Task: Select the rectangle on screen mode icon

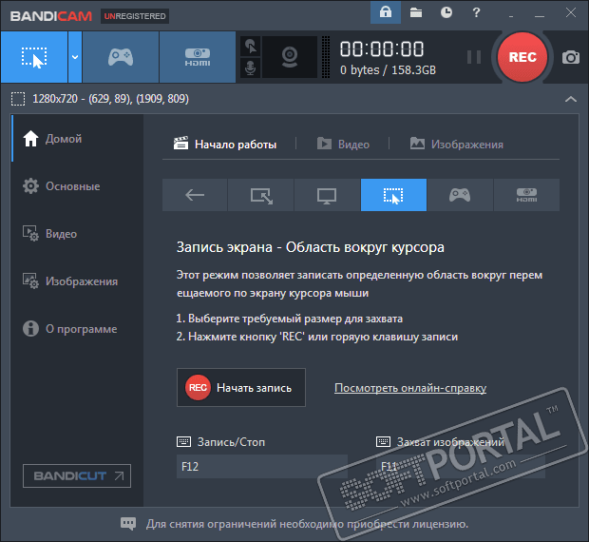Action: (x=261, y=195)
